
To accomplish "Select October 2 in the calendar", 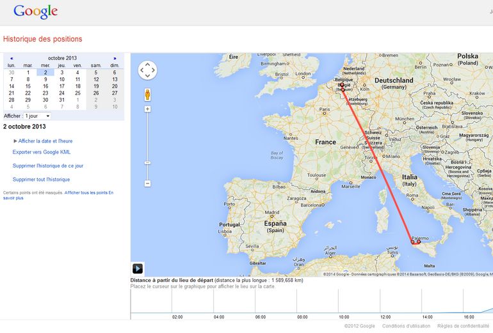I will pos(45,72).
